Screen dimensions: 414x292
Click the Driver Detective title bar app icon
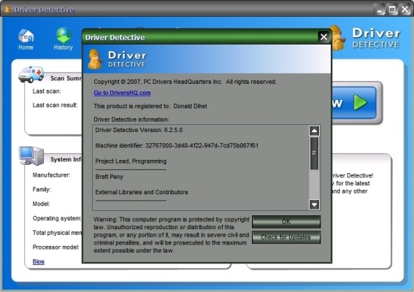tap(7, 9)
